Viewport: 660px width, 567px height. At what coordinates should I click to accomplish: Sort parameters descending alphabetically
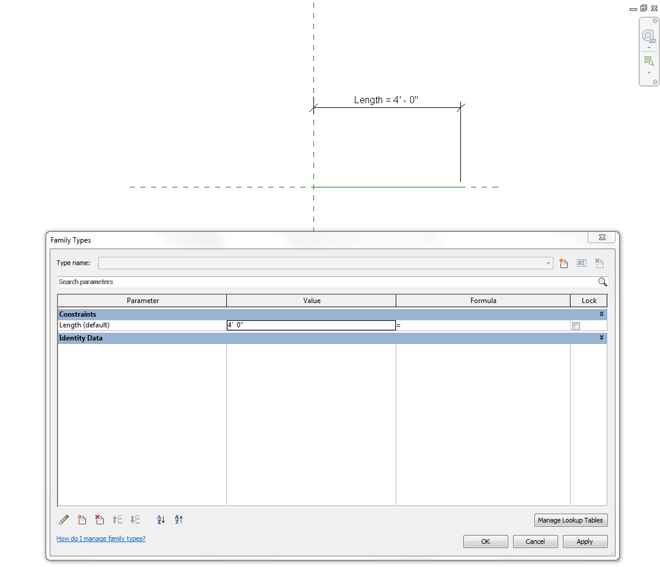pos(178,520)
